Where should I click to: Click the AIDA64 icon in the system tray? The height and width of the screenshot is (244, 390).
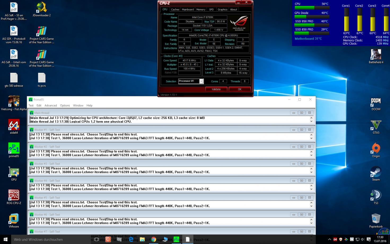point(335,239)
